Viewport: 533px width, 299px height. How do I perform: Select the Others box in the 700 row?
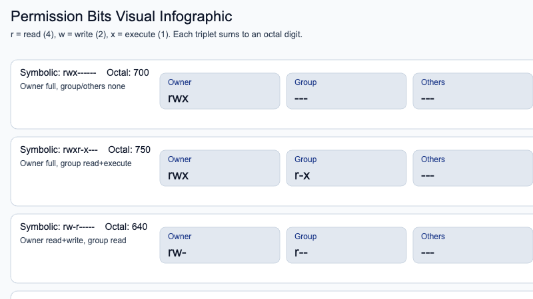472,91
